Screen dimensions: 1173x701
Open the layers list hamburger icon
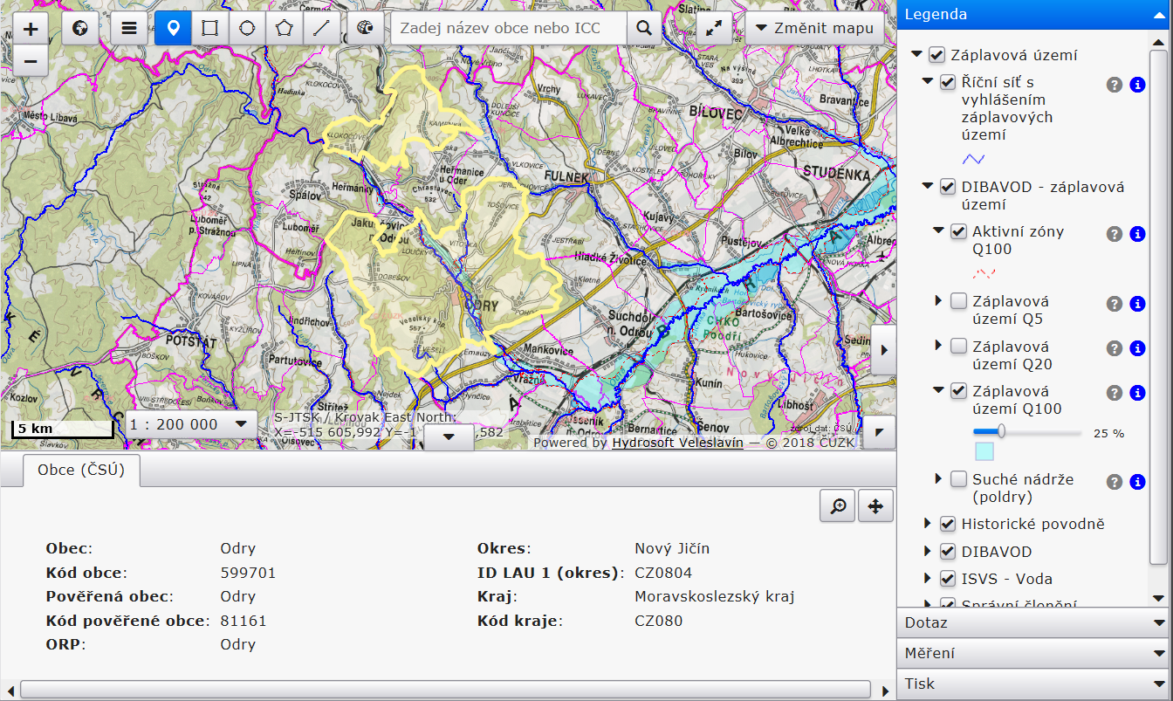[129, 29]
